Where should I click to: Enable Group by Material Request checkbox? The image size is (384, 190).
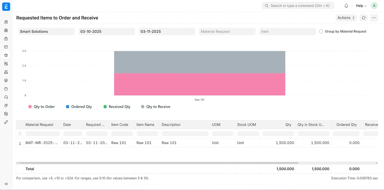point(321,31)
